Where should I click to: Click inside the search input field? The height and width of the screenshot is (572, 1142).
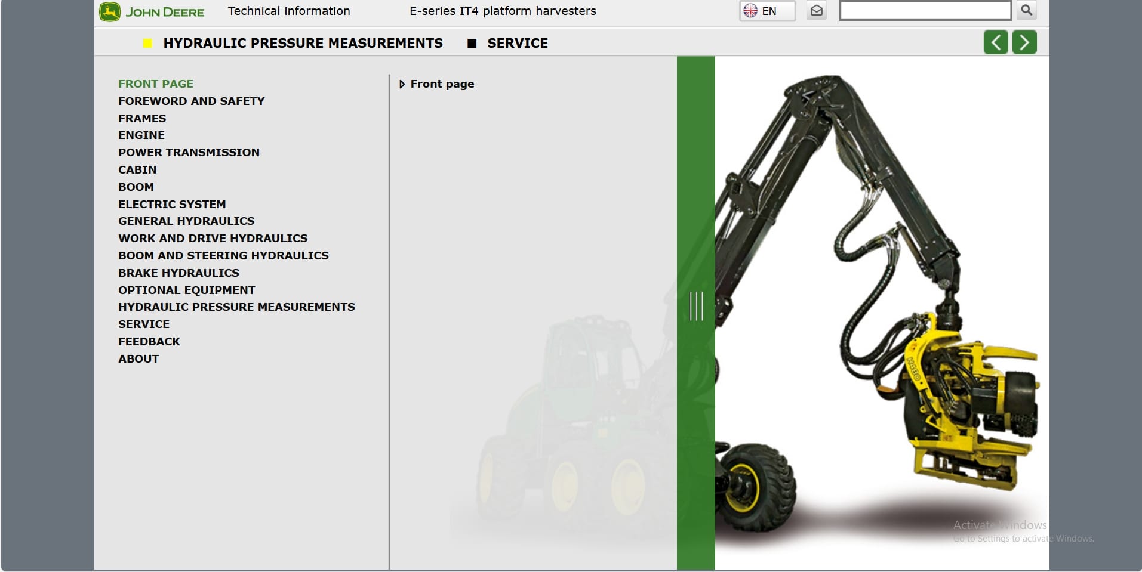tap(925, 10)
